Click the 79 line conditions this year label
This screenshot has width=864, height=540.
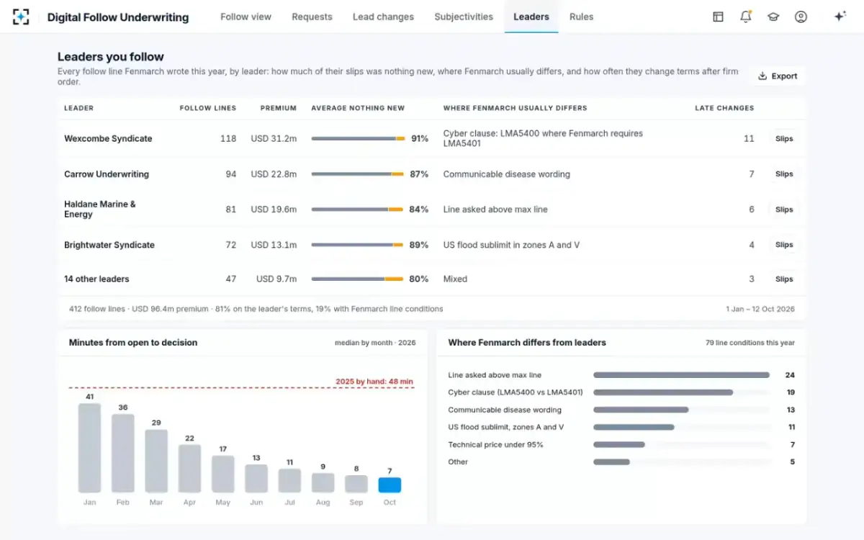coord(750,343)
